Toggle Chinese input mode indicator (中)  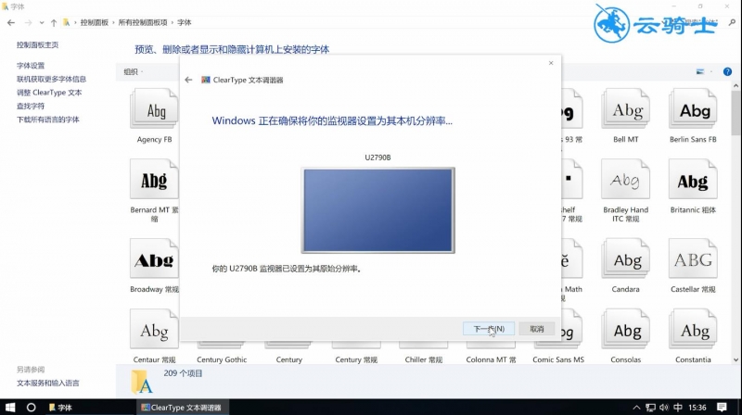tap(678, 408)
